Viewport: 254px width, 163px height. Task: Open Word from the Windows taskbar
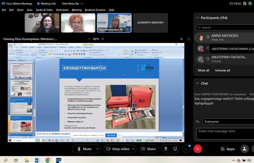[x=37, y=160]
